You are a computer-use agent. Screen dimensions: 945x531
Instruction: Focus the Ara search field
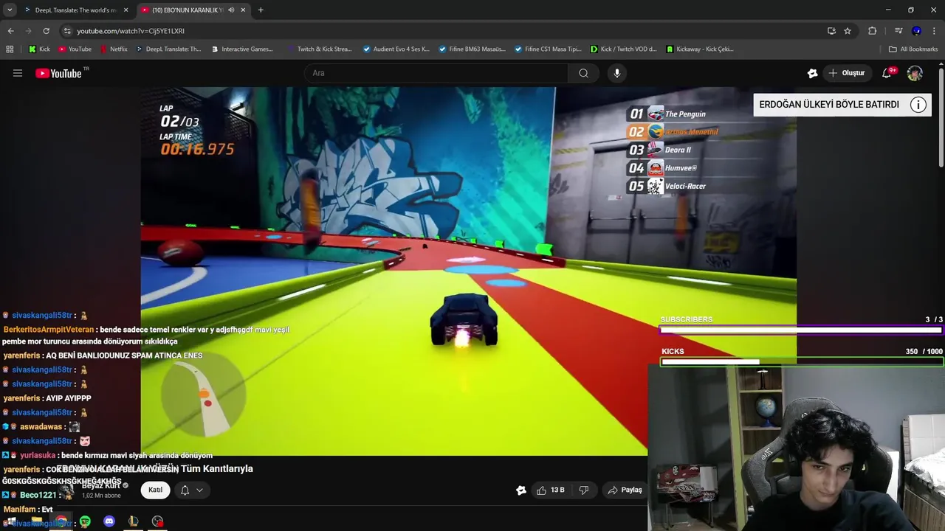(436, 73)
